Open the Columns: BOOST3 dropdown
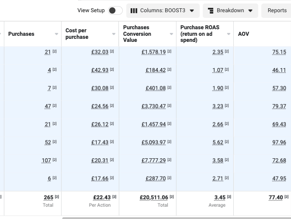Screen dimensions: 291x219 pos(163,10)
